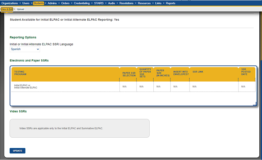Click the table resize handle at the corner

click(255, 104)
